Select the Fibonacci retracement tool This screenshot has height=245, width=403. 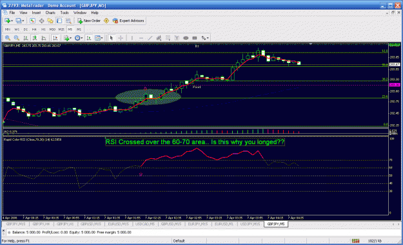click(x=168, y=38)
